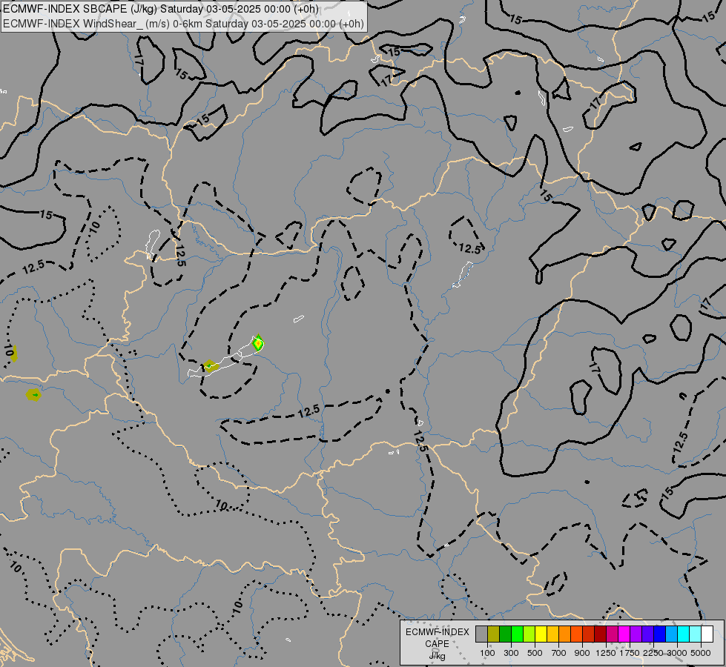Click the SBCAPE title line at the top

pyautogui.click(x=161, y=9)
